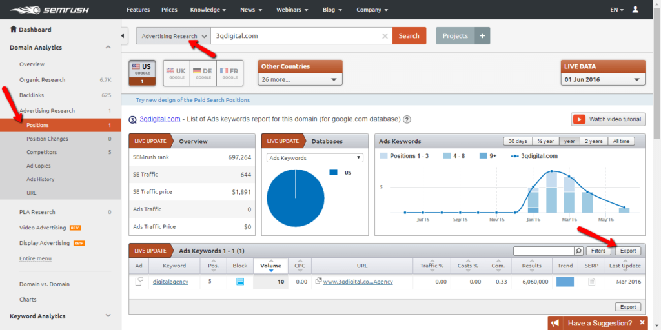This screenshot has width=661, height=330.
Task: Click the keyword filter input field
Action: point(544,251)
